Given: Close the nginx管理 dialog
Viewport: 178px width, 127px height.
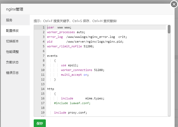Looking at the screenshot, I should (174, 4).
